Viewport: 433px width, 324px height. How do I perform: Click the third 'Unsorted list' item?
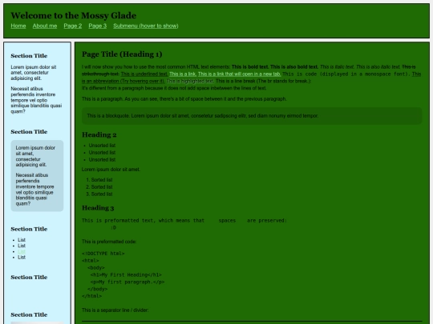click(x=102, y=160)
